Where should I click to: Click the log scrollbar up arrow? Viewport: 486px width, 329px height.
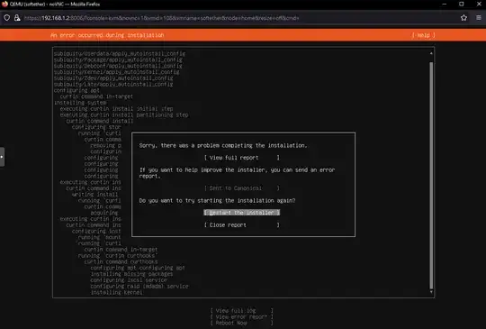[x=431, y=53]
